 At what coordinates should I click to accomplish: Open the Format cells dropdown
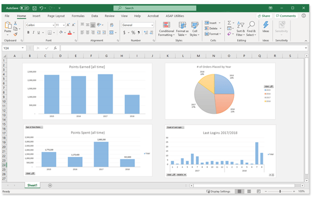(220, 34)
